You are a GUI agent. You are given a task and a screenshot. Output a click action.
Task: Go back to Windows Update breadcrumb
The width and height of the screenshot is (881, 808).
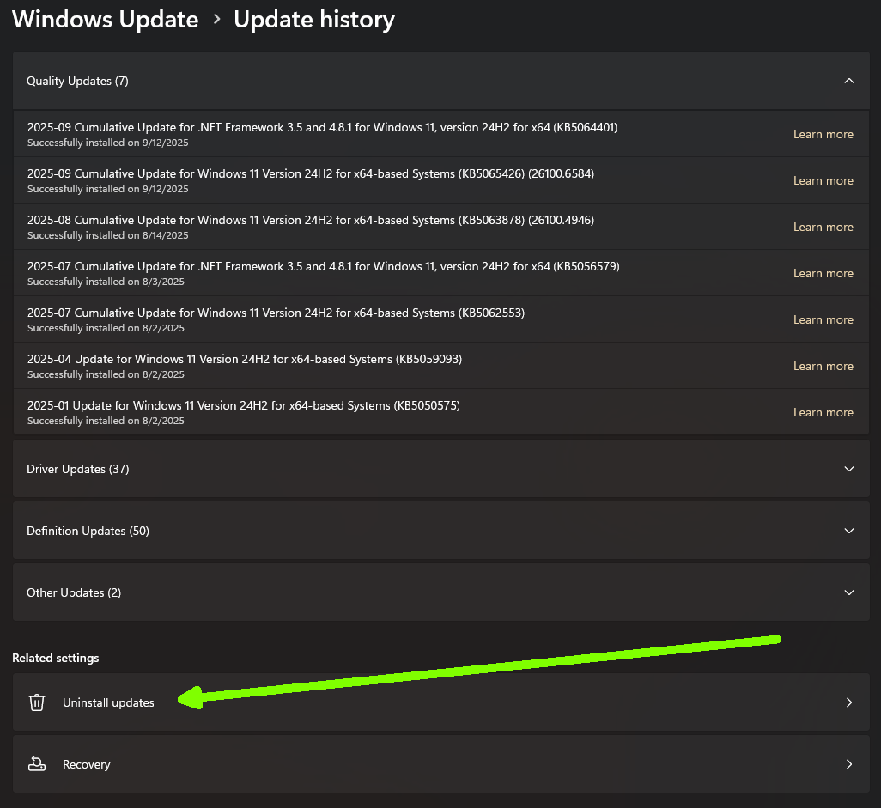pyautogui.click(x=106, y=20)
